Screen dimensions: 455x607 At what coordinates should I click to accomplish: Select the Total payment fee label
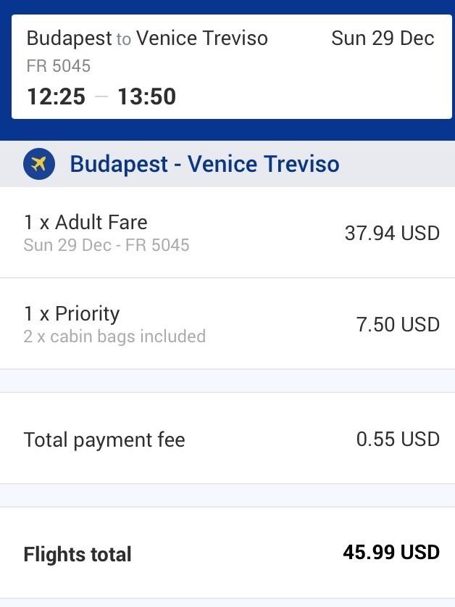coord(104,439)
